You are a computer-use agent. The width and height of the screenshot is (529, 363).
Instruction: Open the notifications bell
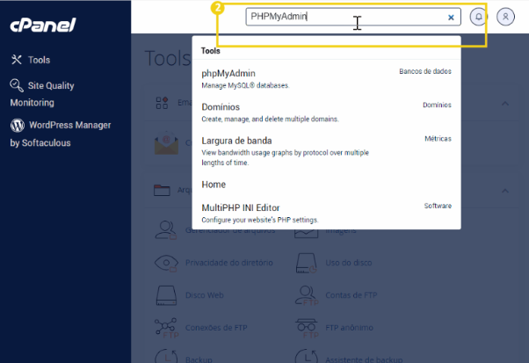[478, 17]
